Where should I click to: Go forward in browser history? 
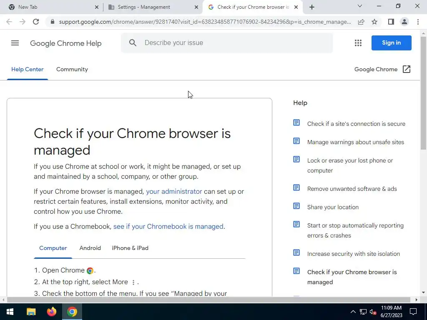[23, 22]
